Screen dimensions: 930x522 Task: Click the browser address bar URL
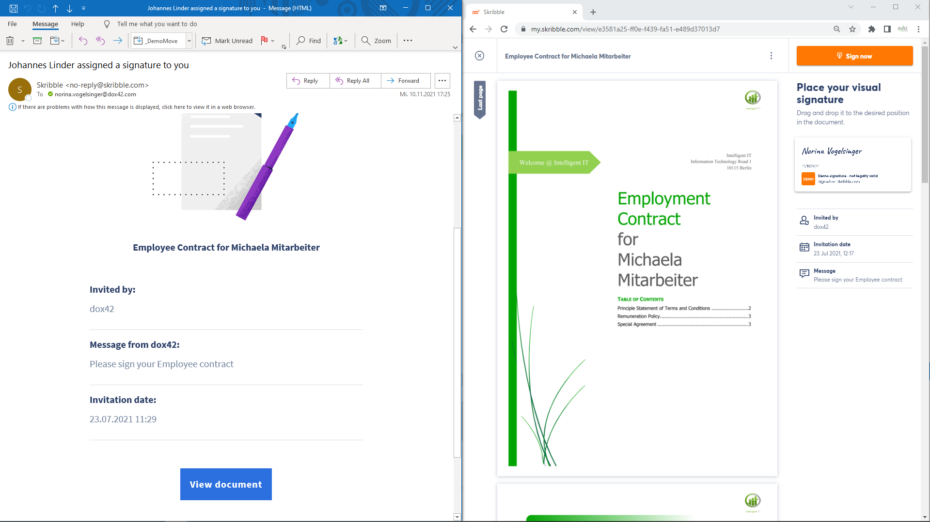[x=625, y=29]
